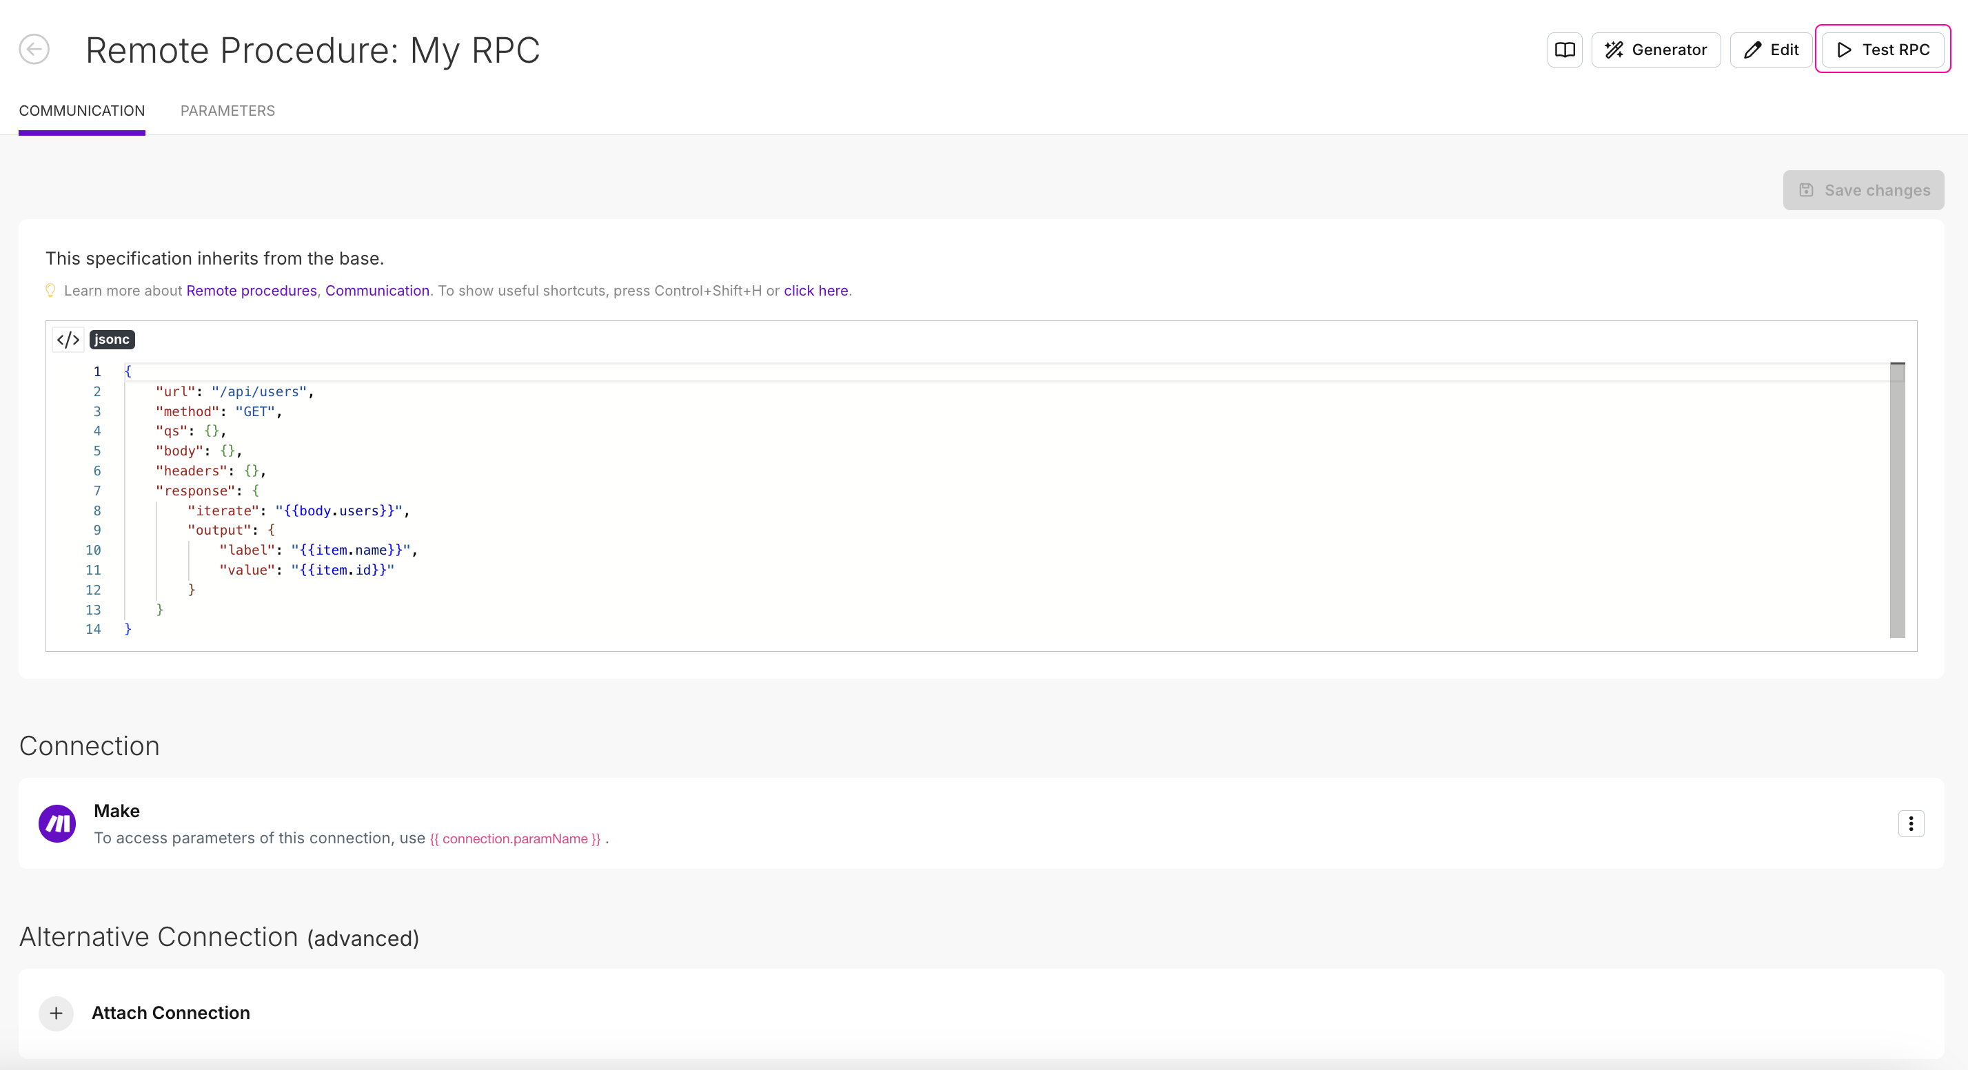1968x1070 pixels.
Task: Click the plus icon to attach connection
Action: pos(56,1013)
